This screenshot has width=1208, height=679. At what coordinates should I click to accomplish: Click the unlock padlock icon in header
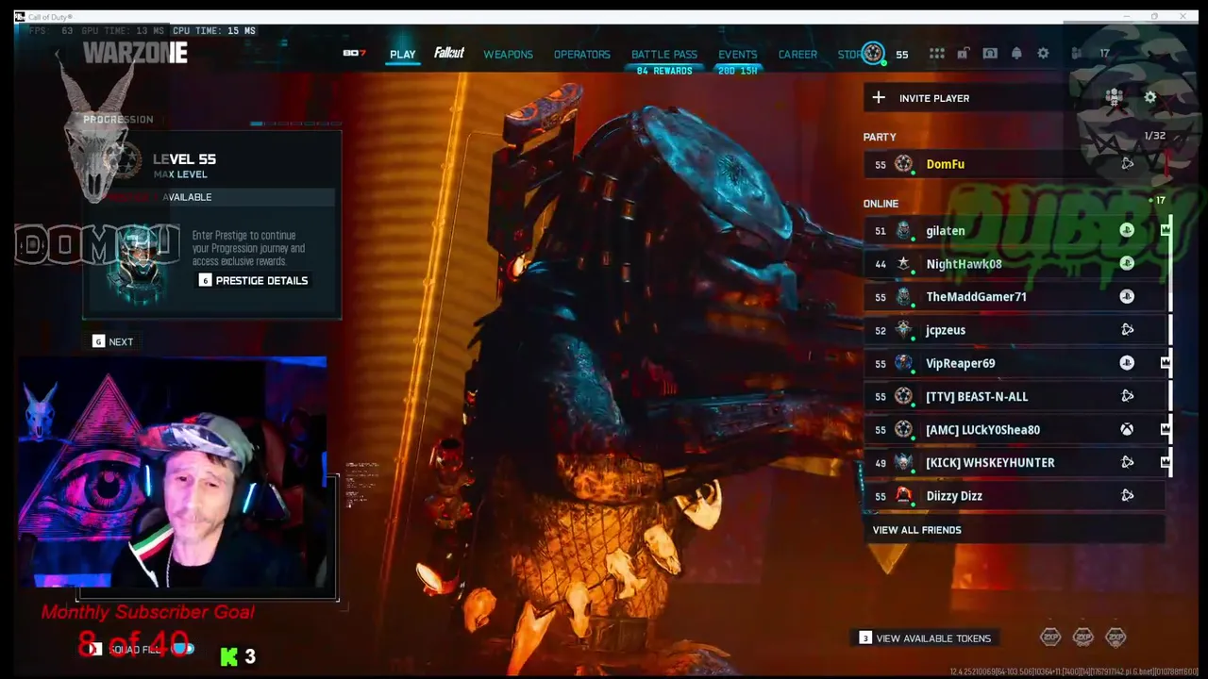coord(963,54)
